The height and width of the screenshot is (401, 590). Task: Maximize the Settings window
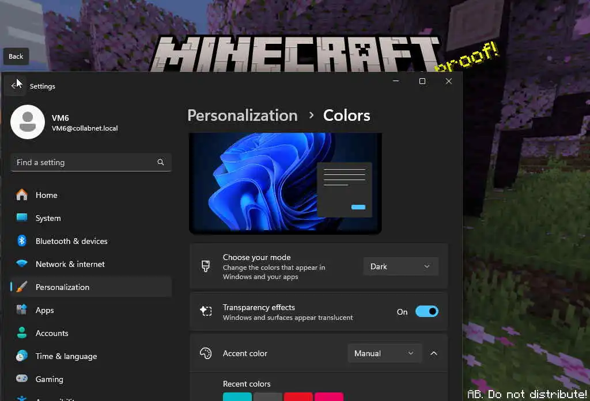[x=422, y=81]
